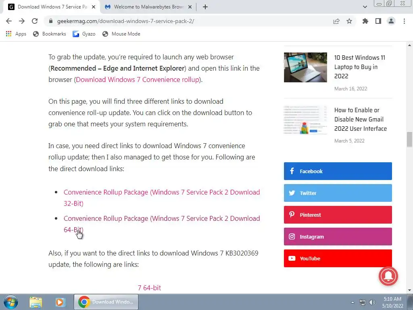Close the Malwarebytes Browser tab

[190, 7]
